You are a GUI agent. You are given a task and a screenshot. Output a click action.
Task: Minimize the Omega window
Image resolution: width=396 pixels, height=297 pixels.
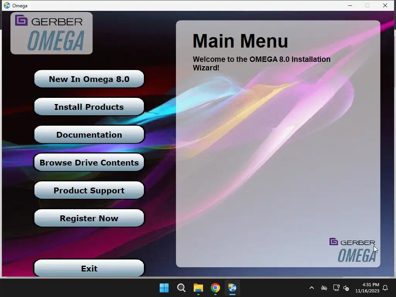tap(350, 5)
